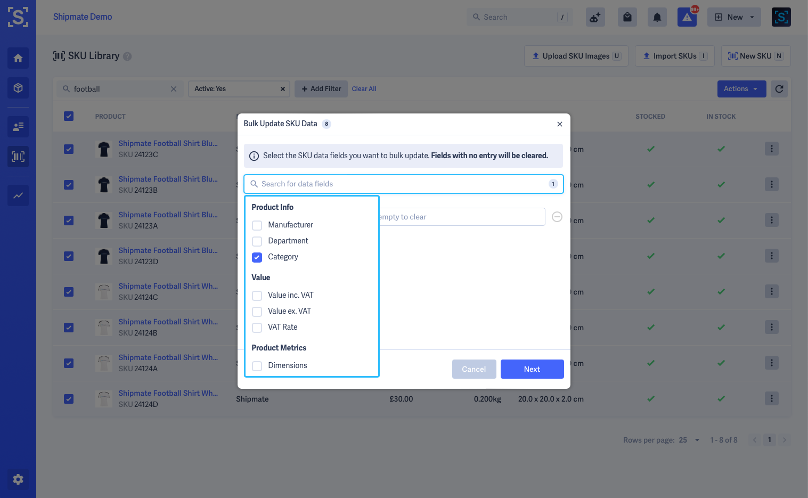This screenshot has height=498, width=808.
Task: Close the Bulk Update SKU Data dialog
Action: point(560,124)
